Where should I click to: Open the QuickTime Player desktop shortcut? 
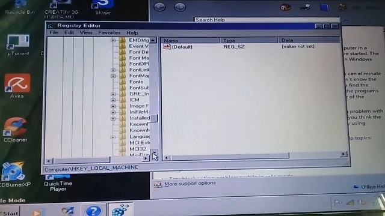click(58, 183)
